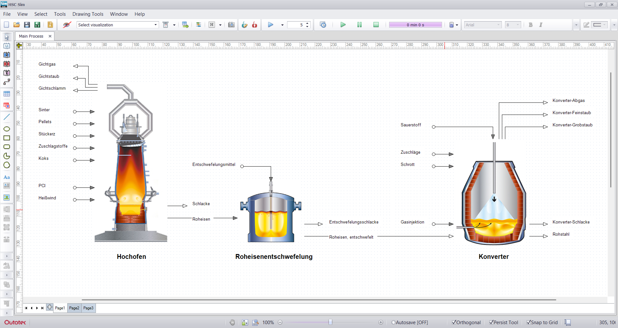Switch to the Page2 tab

coord(74,308)
